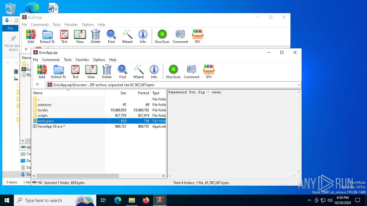Select the parent folder '..' row
The width and height of the screenshot is (367, 206).
click(99, 99)
